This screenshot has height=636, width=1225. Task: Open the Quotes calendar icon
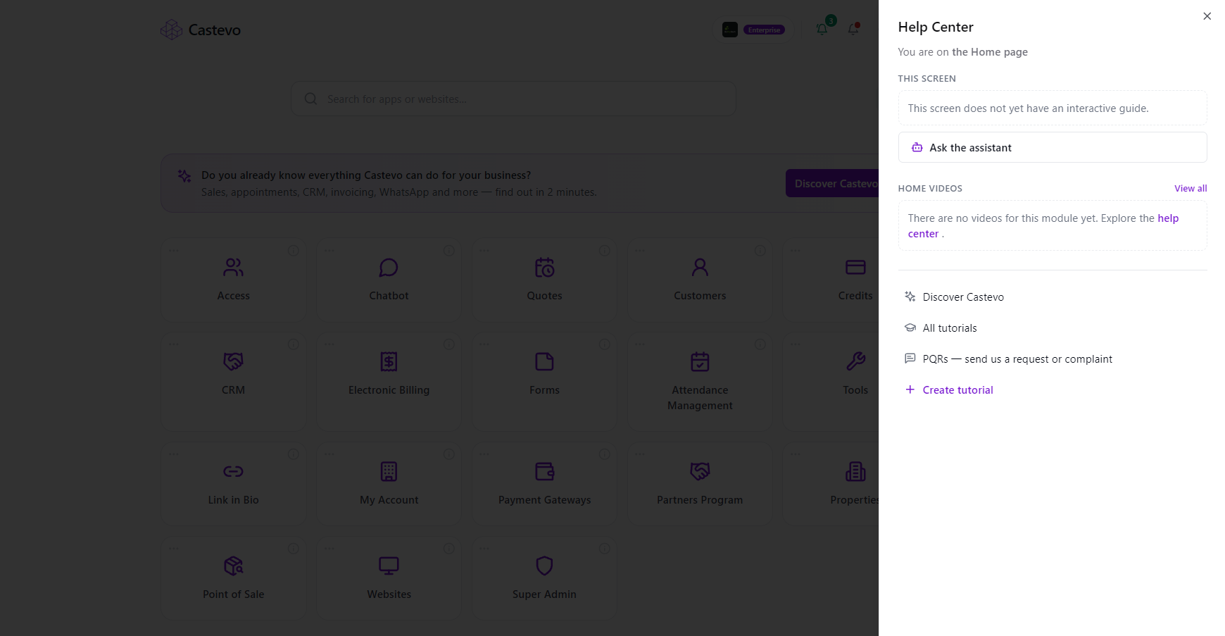tap(544, 268)
